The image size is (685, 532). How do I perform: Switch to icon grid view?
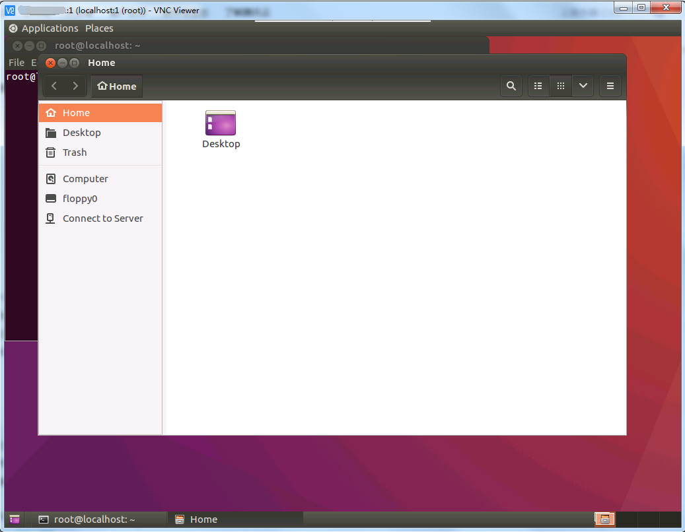pos(561,86)
